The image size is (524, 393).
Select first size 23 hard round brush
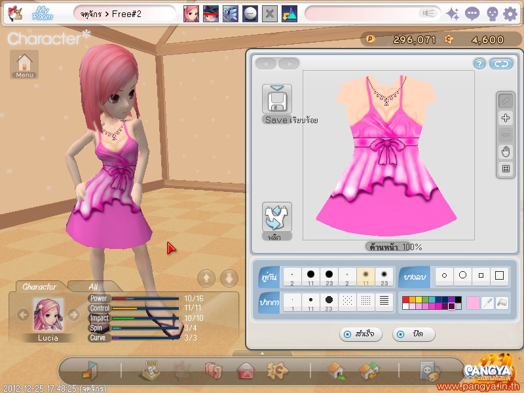click(x=329, y=276)
